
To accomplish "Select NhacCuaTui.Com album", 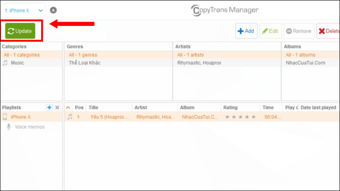I will click(311, 63).
